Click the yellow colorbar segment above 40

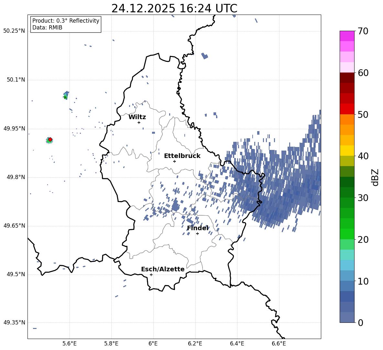click(x=347, y=151)
